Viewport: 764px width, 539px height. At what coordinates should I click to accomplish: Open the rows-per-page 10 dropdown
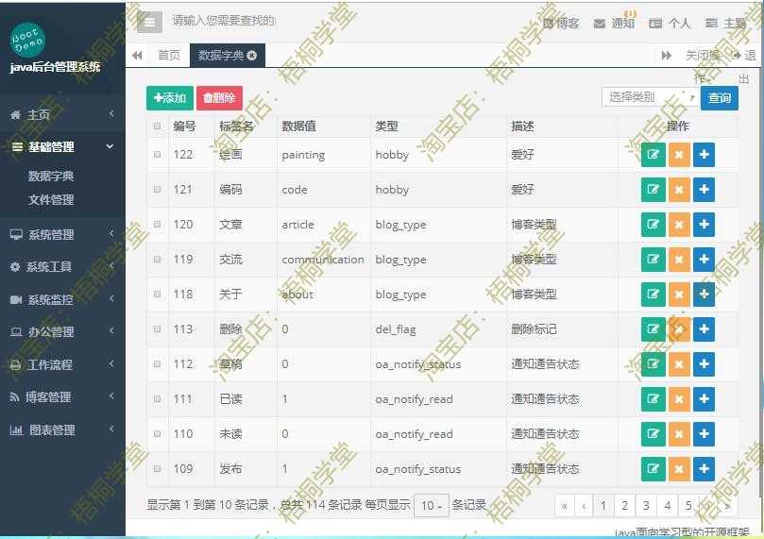click(x=432, y=505)
